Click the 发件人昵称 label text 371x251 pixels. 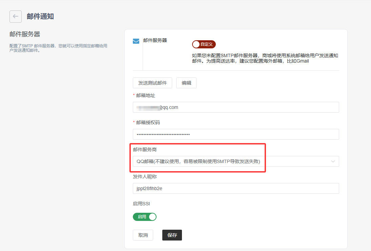pos(145,177)
